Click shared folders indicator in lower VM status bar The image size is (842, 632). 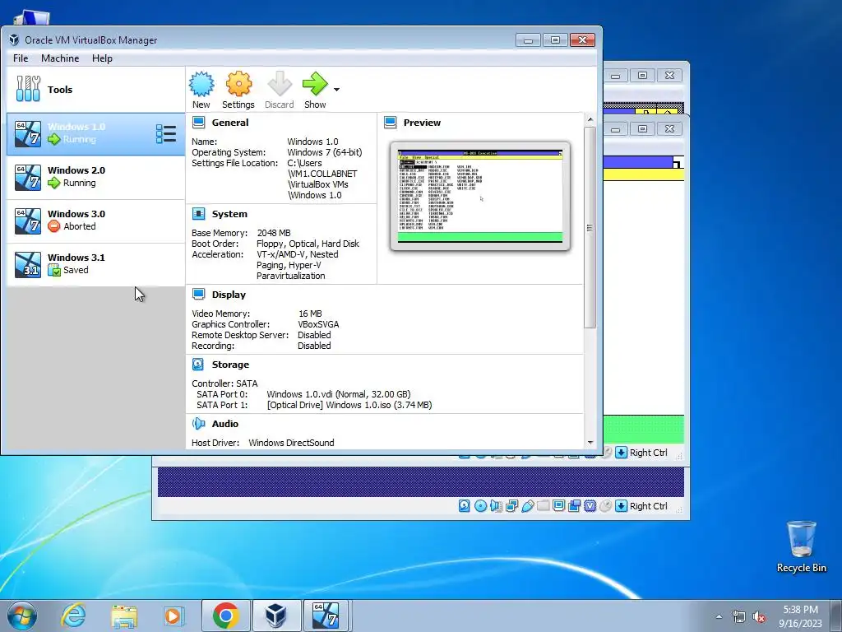pyautogui.click(x=543, y=506)
